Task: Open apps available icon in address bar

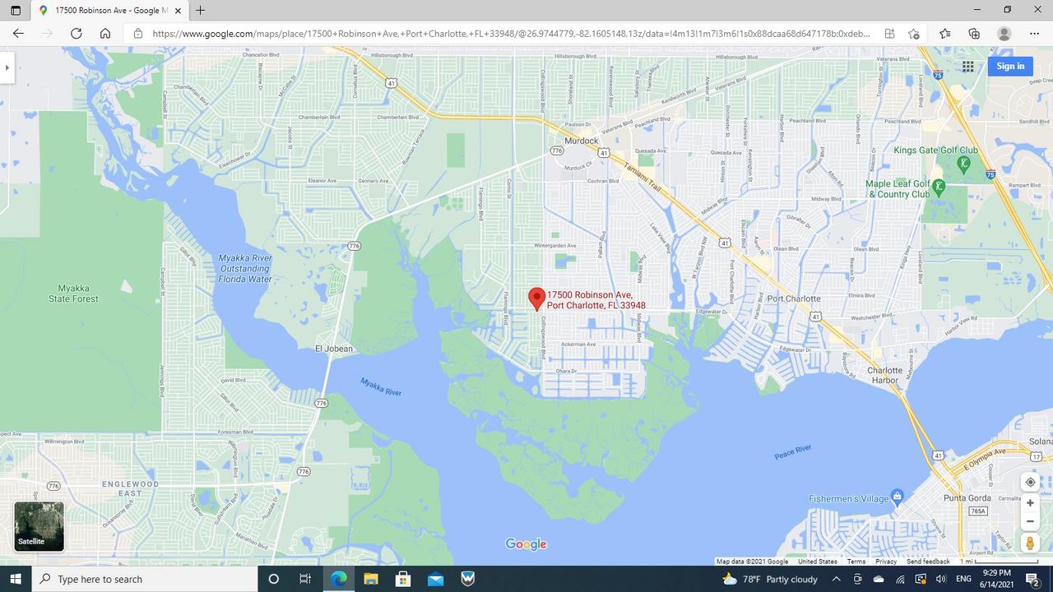Action: (x=889, y=34)
